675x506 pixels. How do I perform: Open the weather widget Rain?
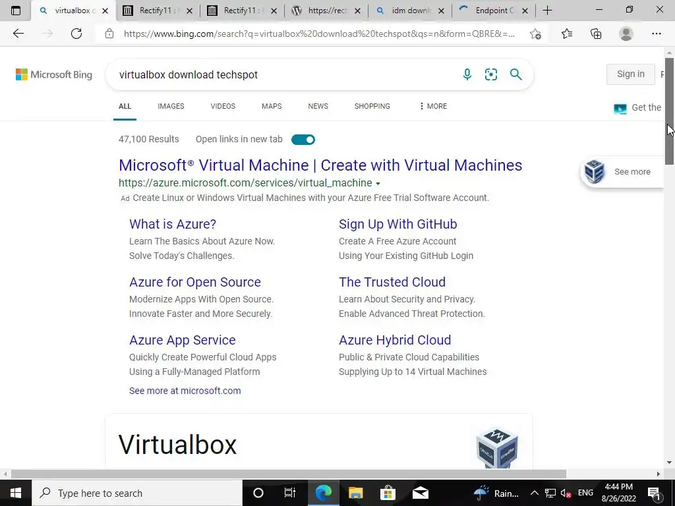coord(496,493)
